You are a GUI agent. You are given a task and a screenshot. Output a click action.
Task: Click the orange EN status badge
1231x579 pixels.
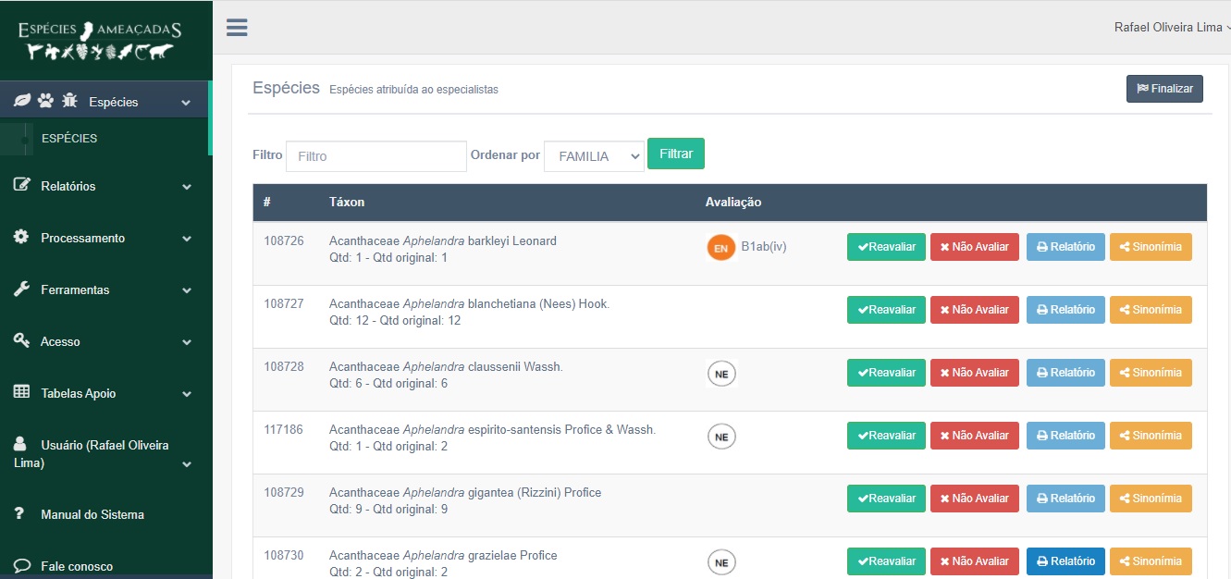click(x=720, y=248)
